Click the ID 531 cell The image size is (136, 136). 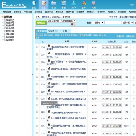click(x=43, y=77)
